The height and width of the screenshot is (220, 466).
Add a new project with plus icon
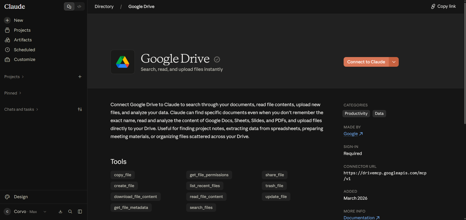(x=80, y=77)
